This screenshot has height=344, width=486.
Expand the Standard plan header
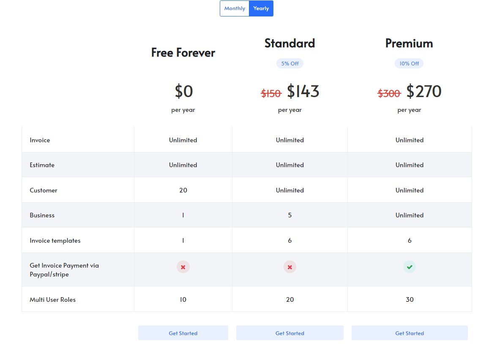pos(290,43)
